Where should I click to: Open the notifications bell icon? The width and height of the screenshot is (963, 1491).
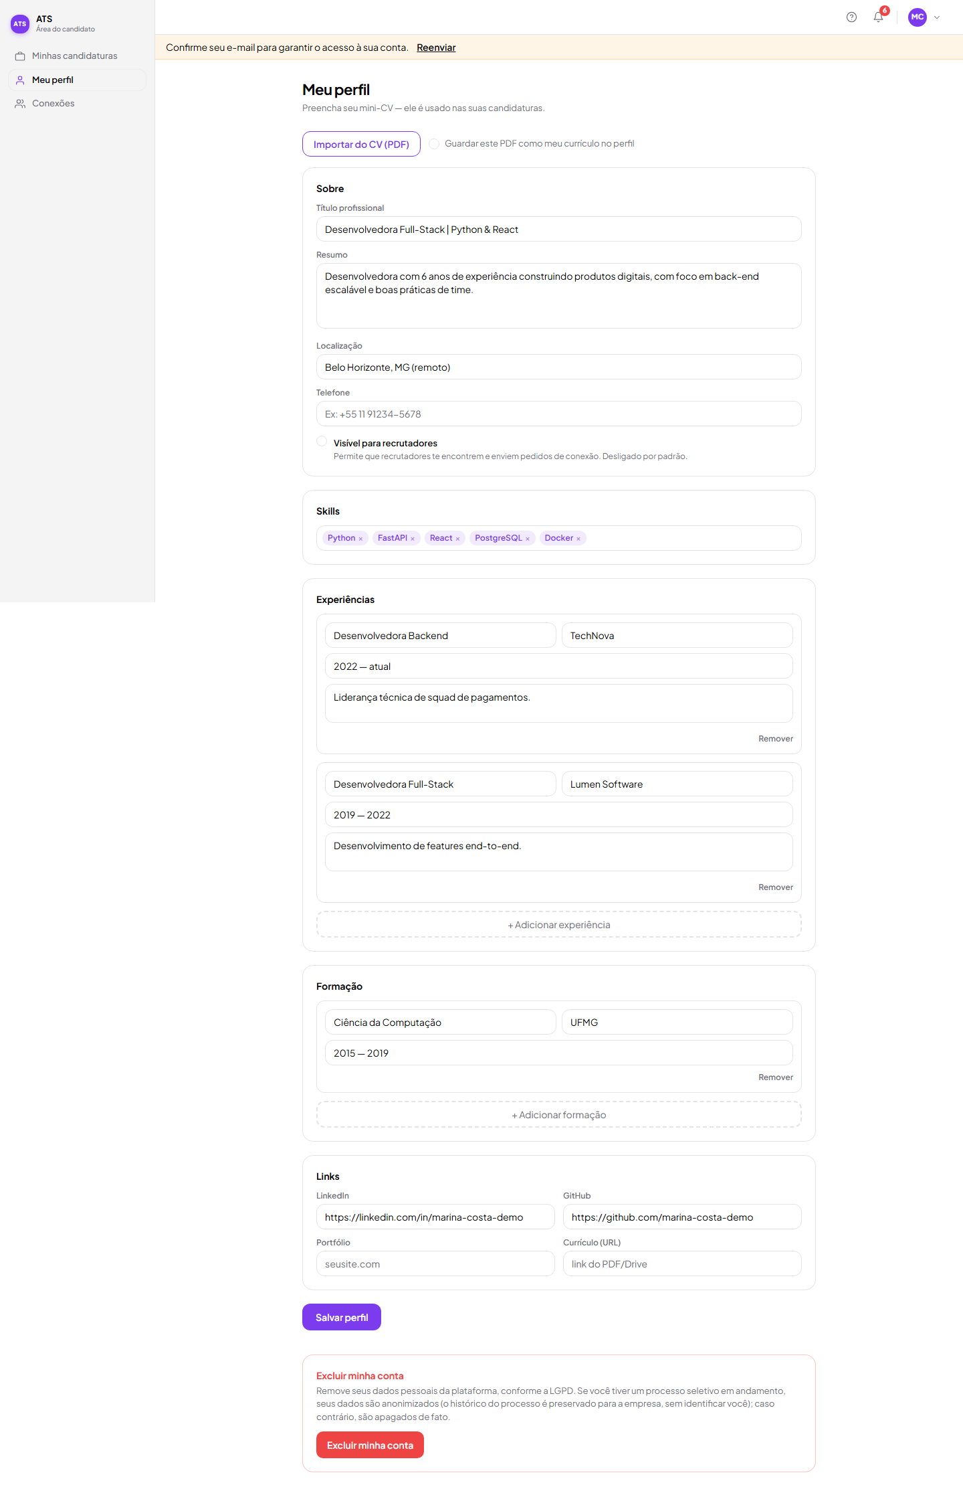[x=879, y=17]
